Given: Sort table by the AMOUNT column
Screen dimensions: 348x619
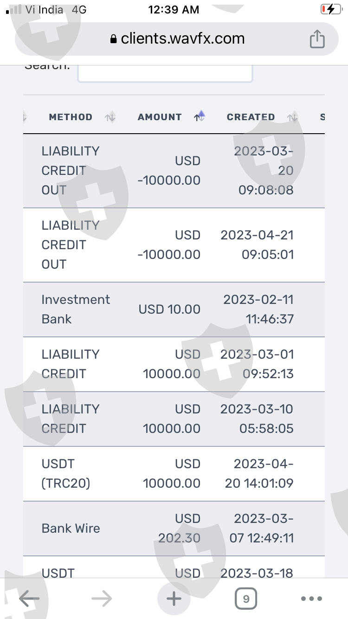Looking at the screenshot, I should click(x=160, y=117).
